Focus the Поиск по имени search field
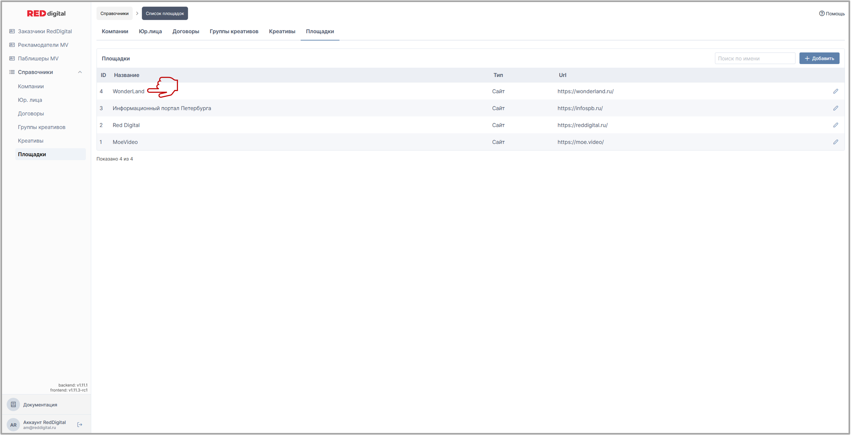 (x=754, y=58)
